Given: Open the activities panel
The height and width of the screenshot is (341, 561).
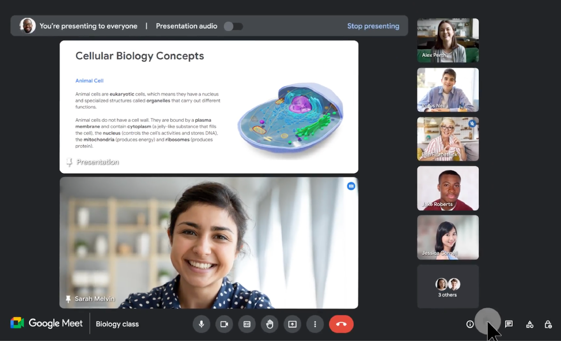Looking at the screenshot, I should (x=529, y=324).
